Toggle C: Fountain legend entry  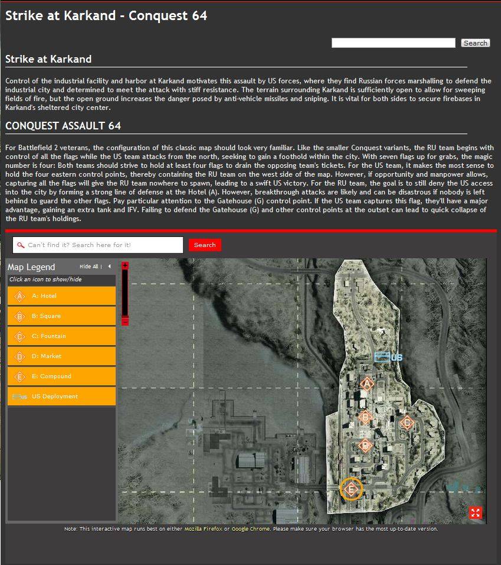tap(61, 336)
